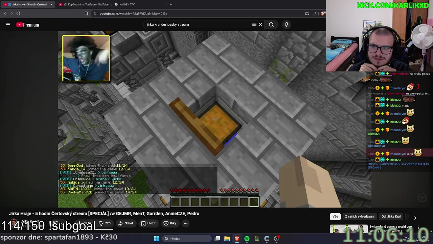Open site settings icon in address bar
Viewport: 433px width, 244px height.
(x=95, y=14)
